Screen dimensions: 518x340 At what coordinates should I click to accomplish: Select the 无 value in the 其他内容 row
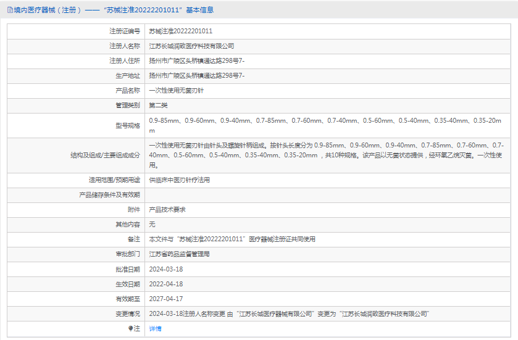[x=152, y=225]
